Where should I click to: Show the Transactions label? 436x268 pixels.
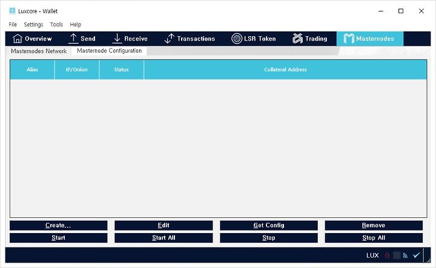tap(196, 39)
